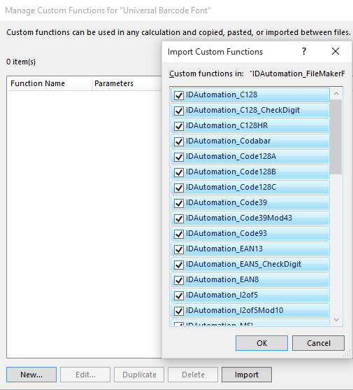353x390 pixels.
Task: Click the Duplicate button
Action: pos(139,375)
